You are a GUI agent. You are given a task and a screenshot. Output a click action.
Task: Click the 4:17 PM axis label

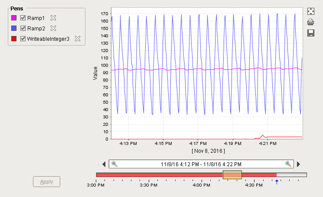tap(198, 144)
